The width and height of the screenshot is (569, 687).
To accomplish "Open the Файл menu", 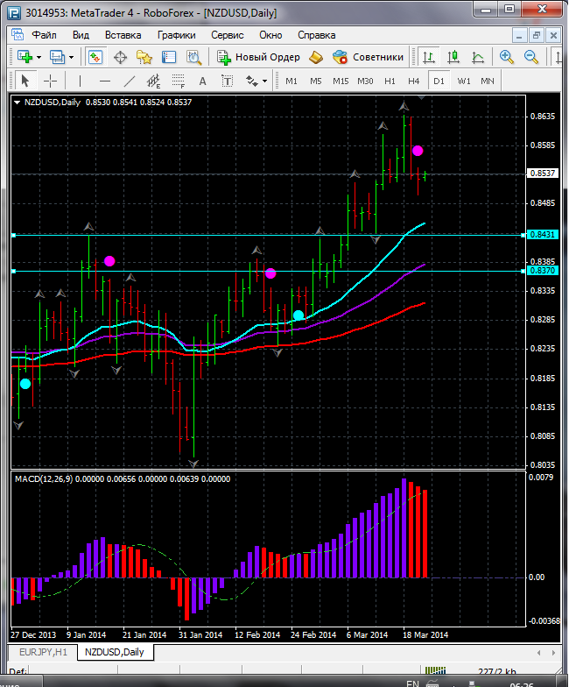I will tap(44, 35).
